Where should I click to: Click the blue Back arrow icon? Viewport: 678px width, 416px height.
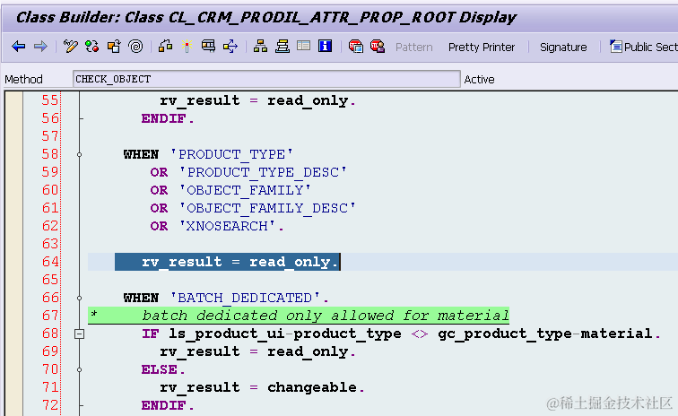tap(19, 47)
